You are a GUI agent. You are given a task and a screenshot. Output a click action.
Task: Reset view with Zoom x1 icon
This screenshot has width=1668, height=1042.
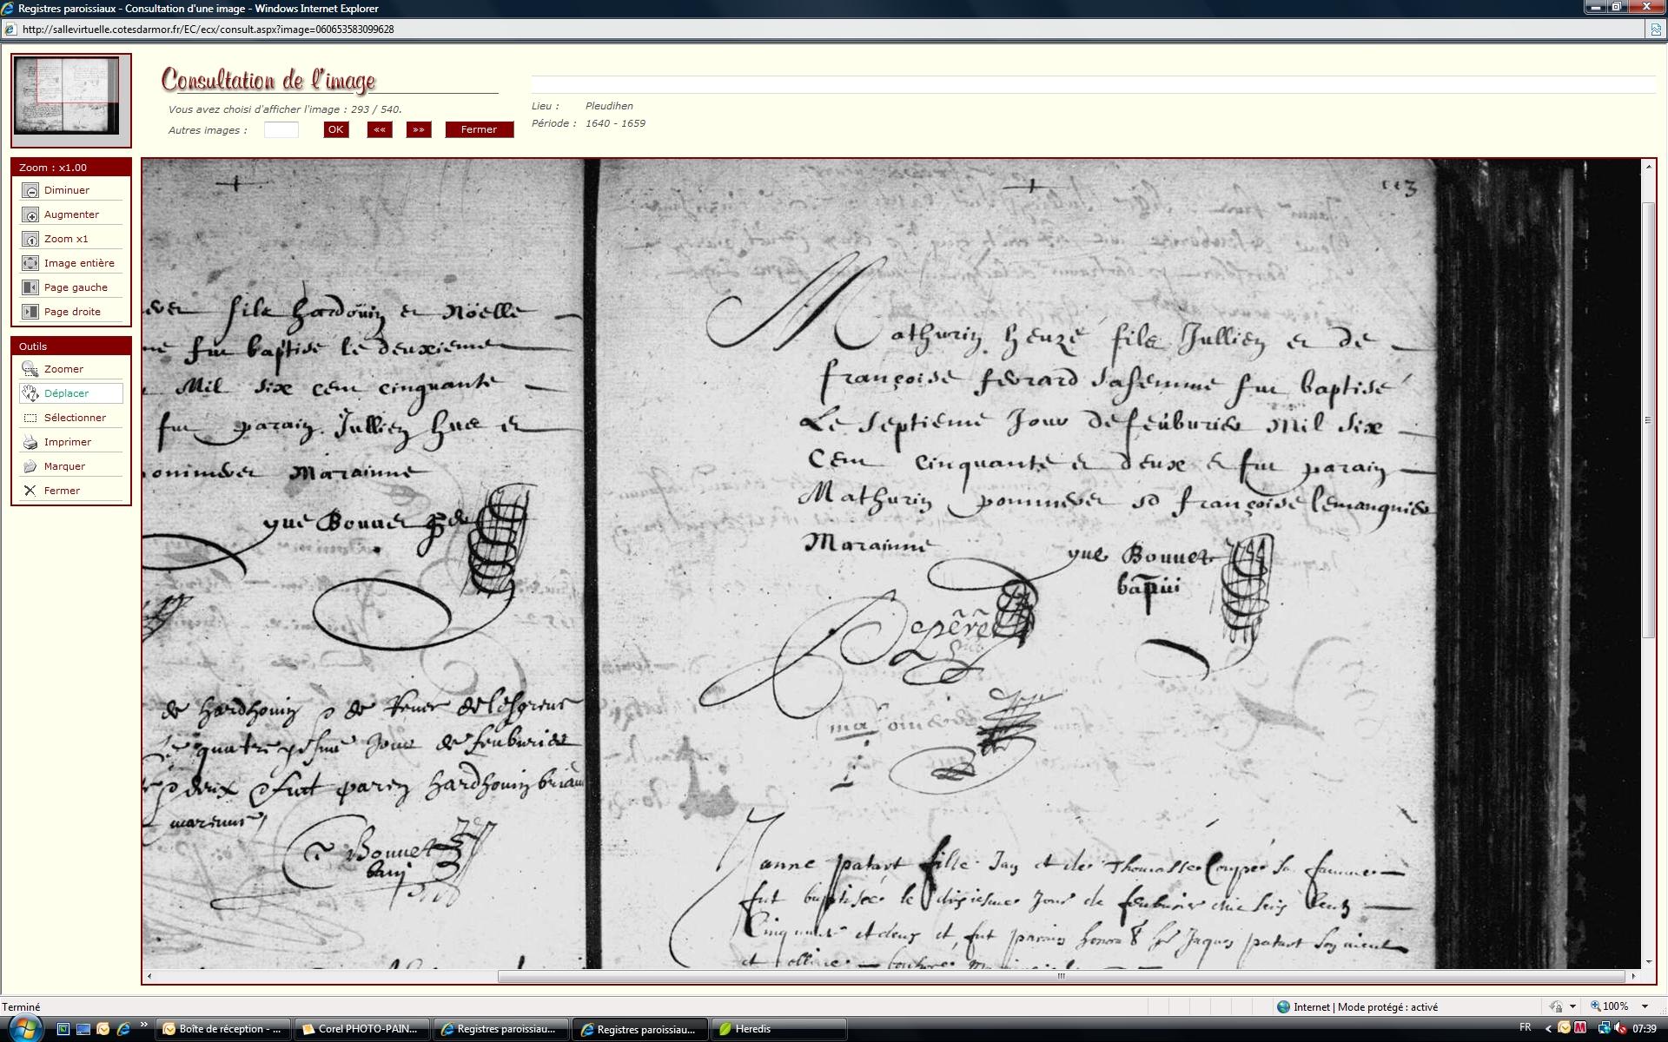pyautogui.click(x=30, y=239)
